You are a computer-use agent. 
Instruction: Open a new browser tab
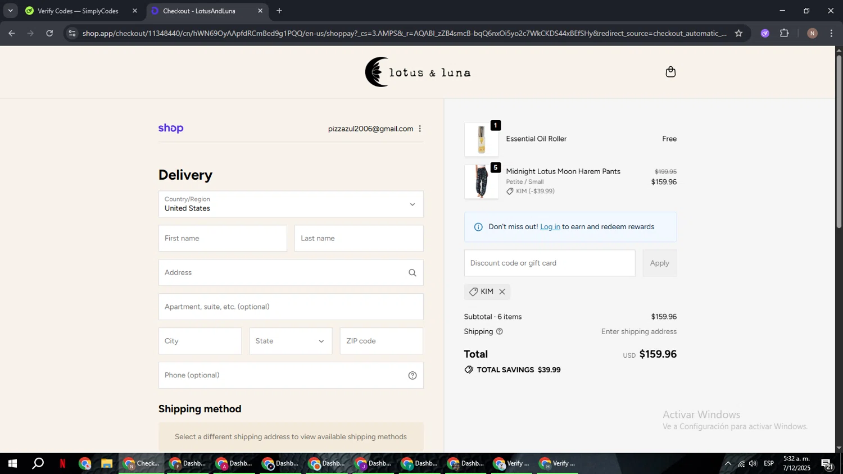(x=279, y=11)
